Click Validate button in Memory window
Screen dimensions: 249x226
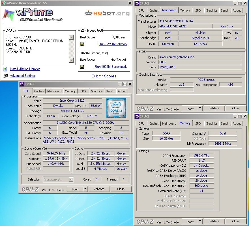[214, 221]
